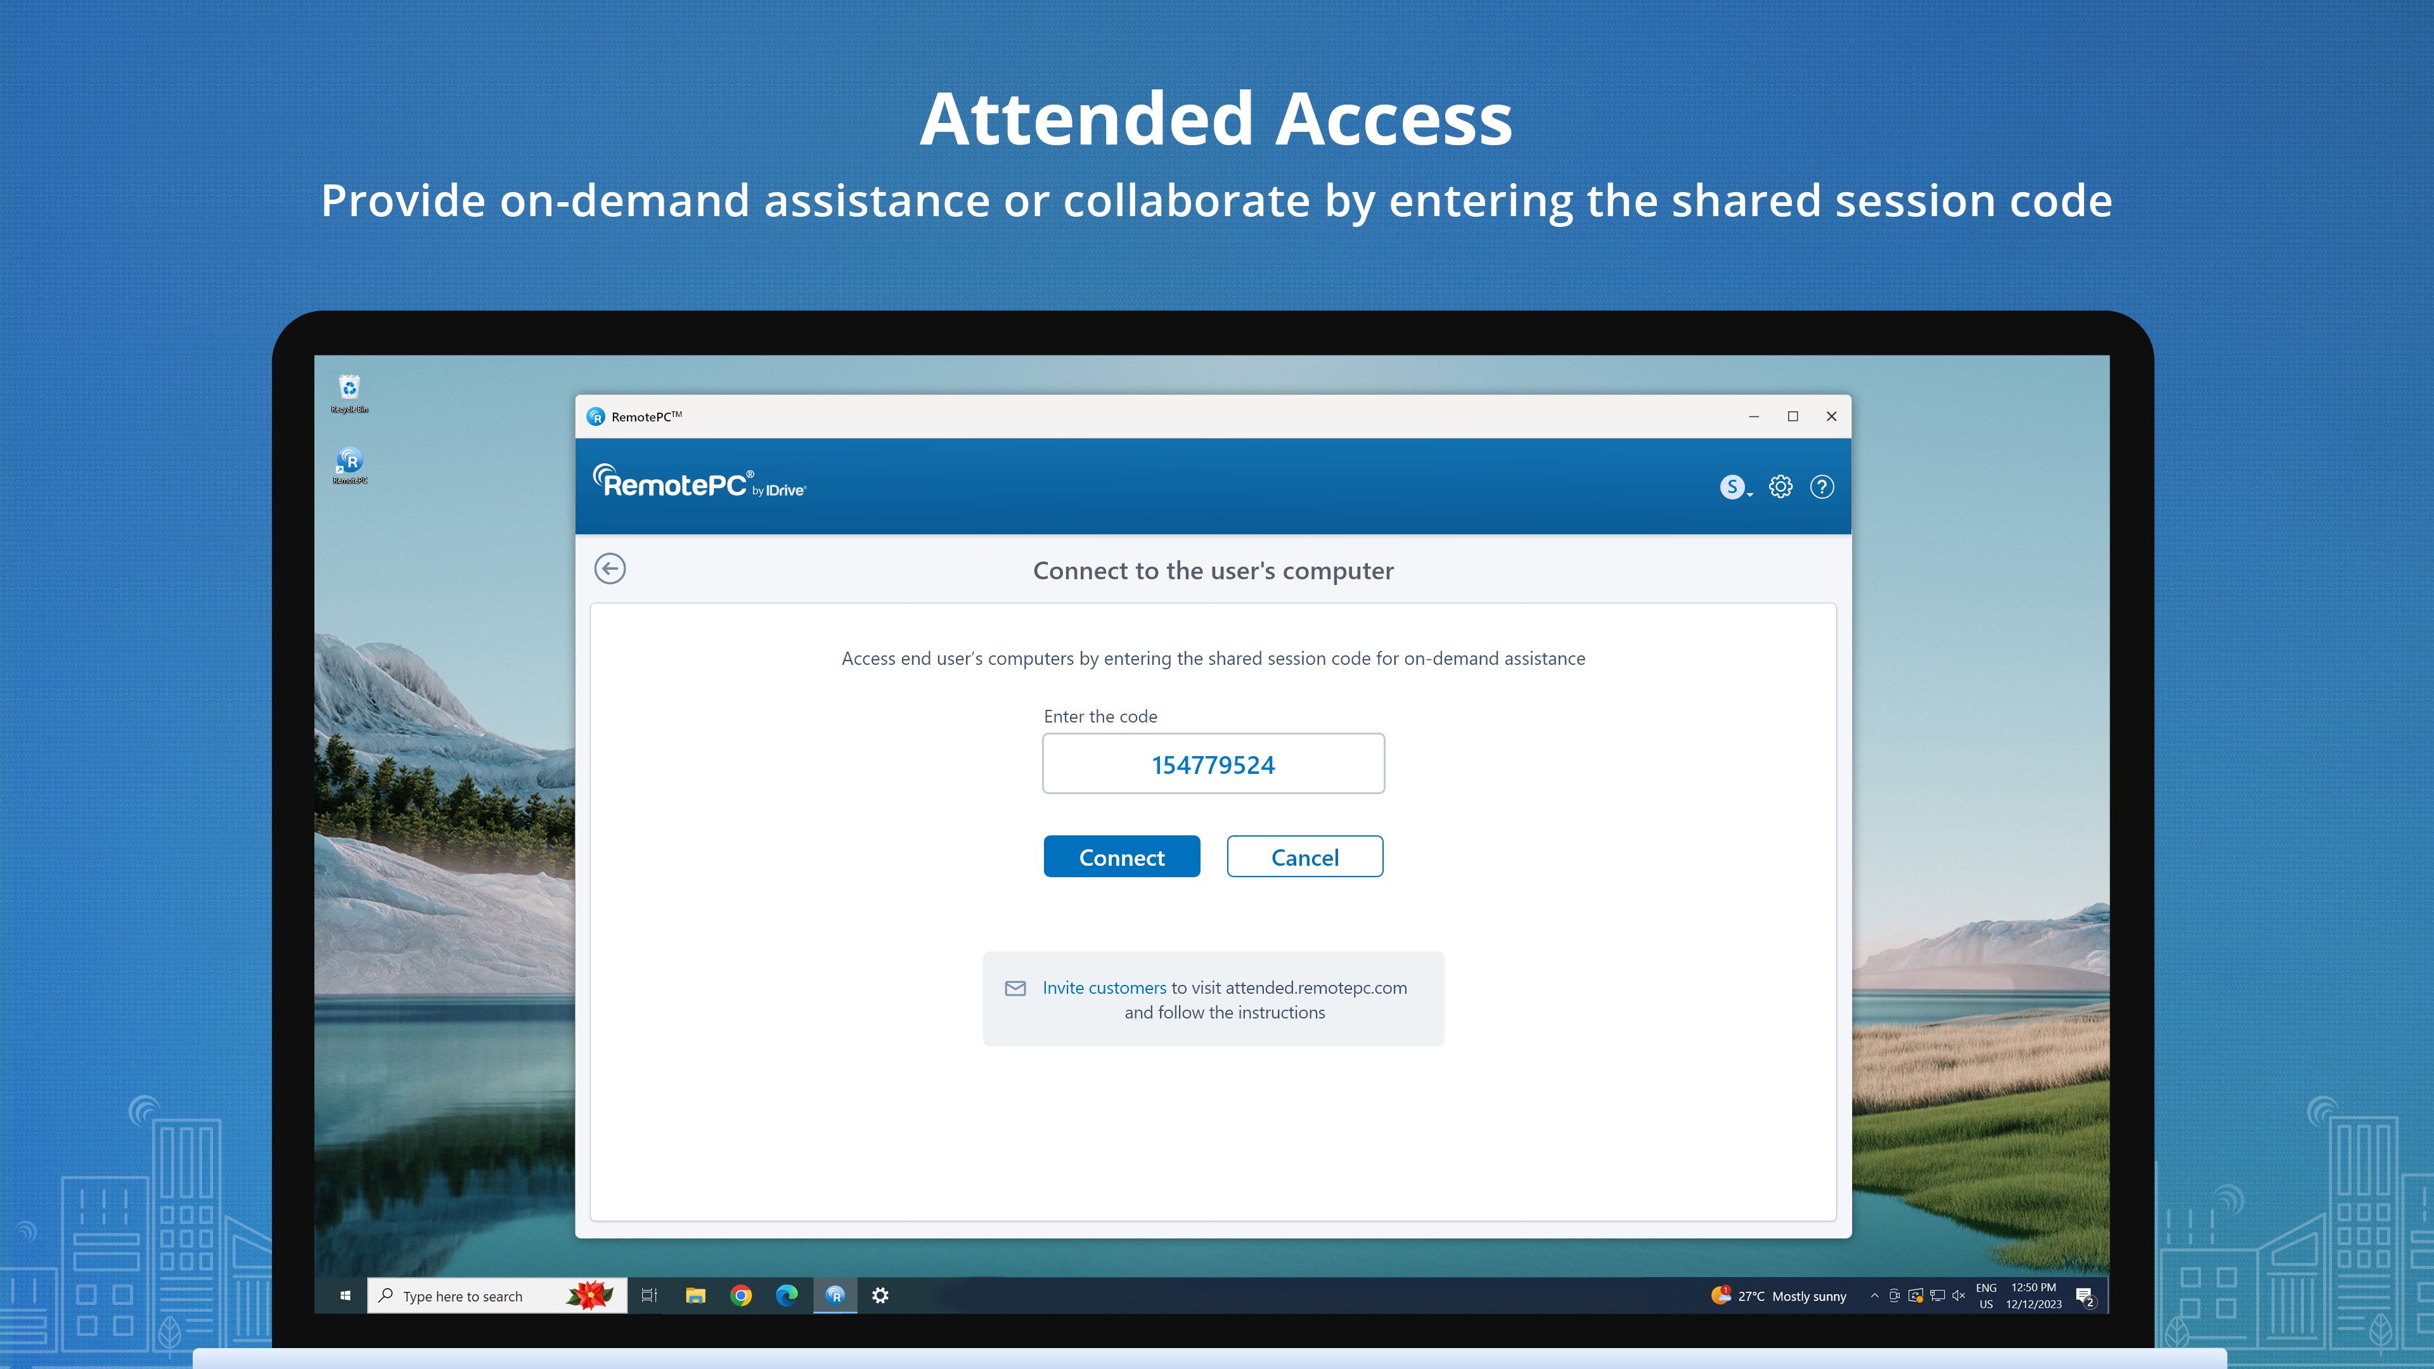This screenshot has width=2434, height=1369.
Task: Follow the Invite customers link
Action: pos(1104,987)
